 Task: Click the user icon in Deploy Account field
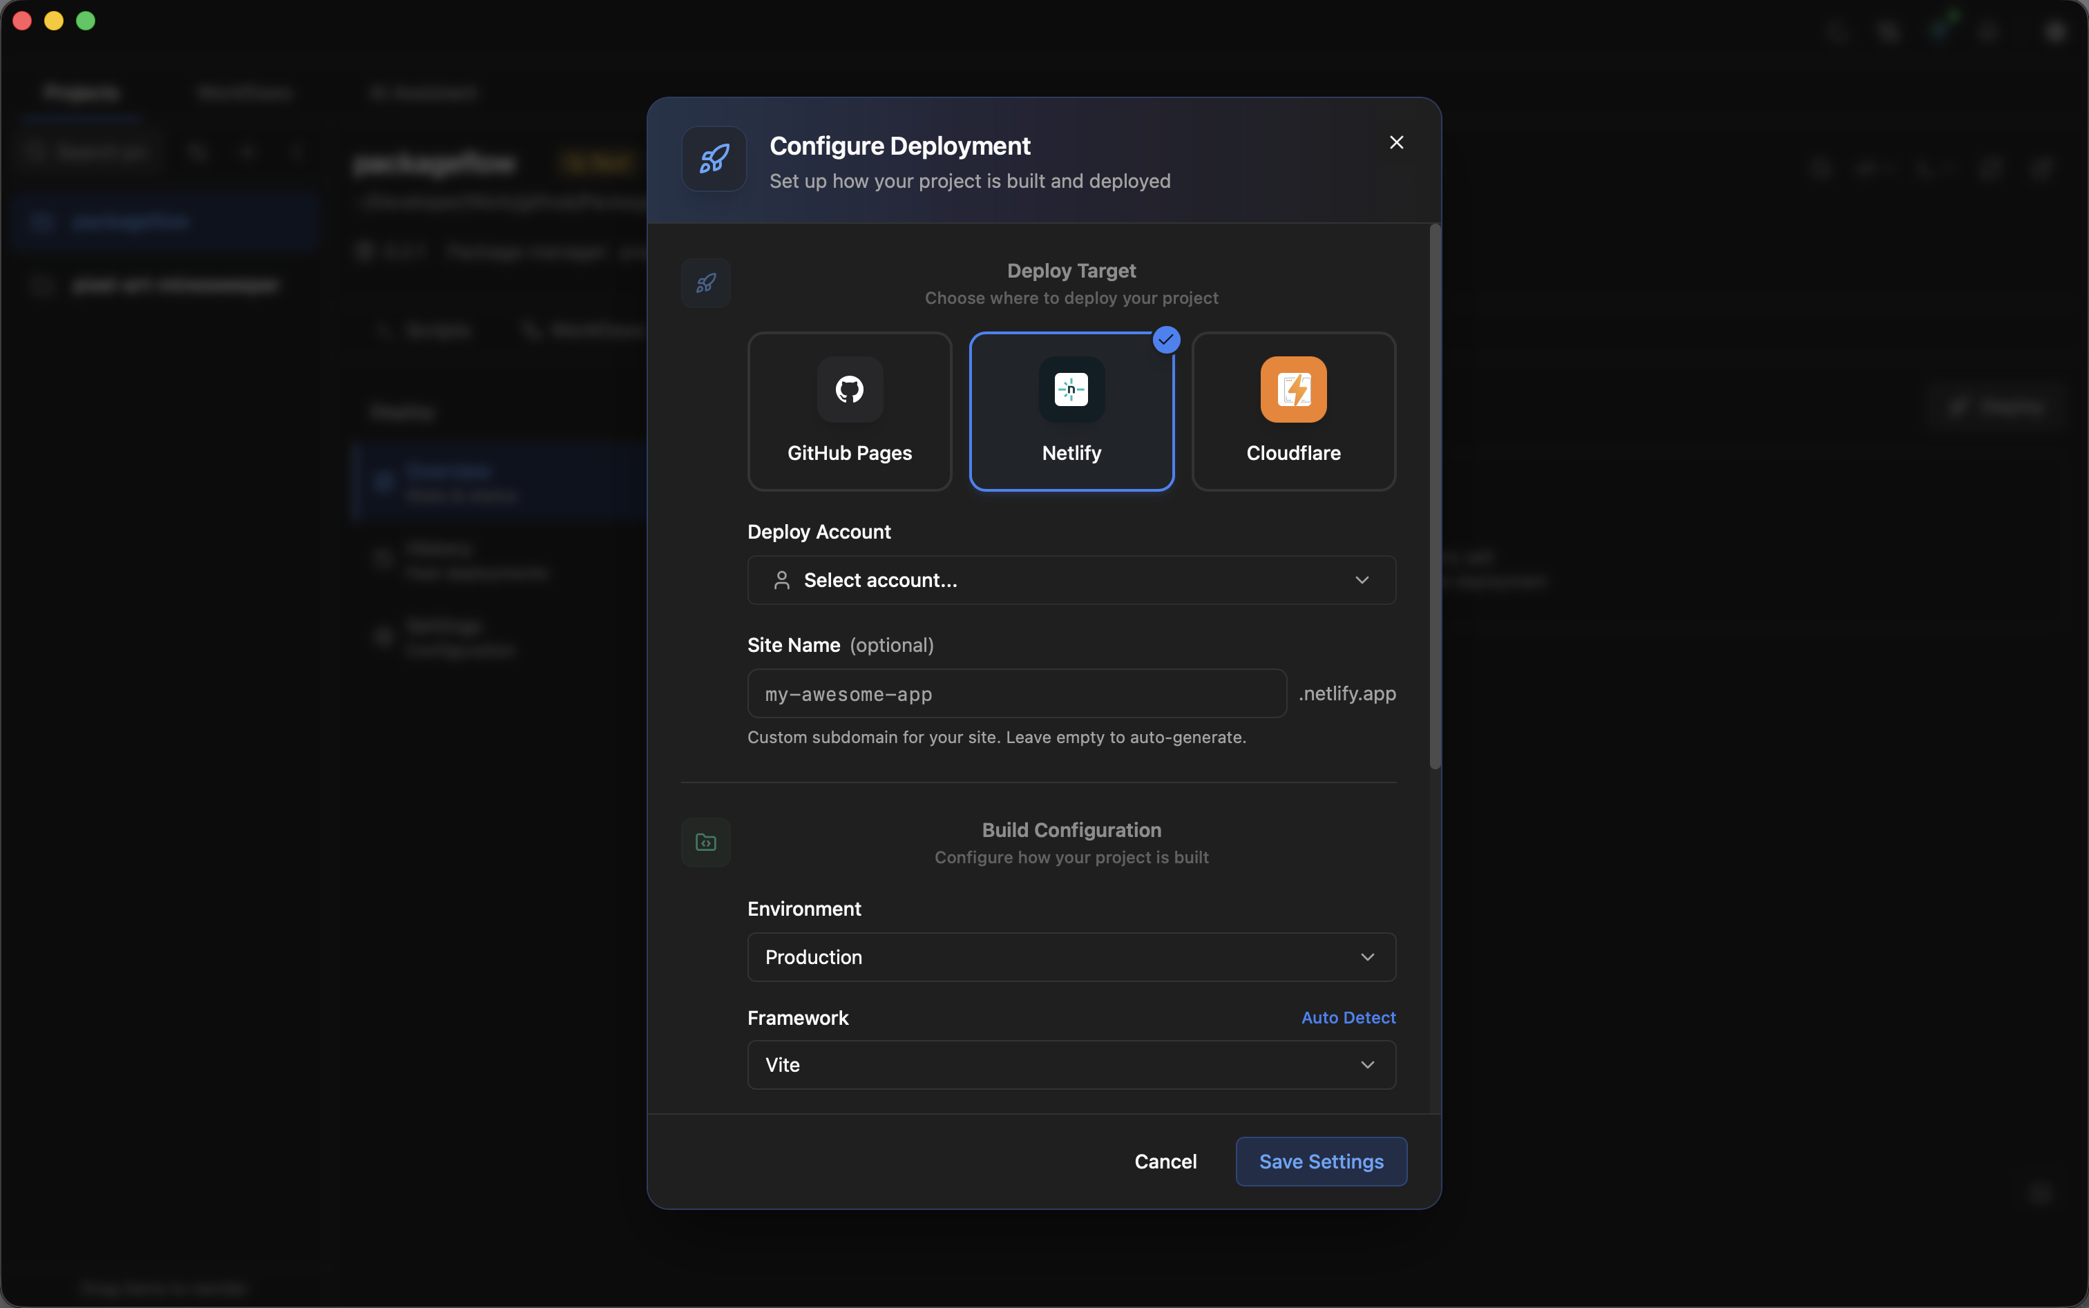(x=781, y=581)
